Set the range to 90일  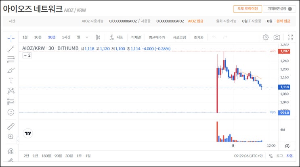[x=58, y=156]
